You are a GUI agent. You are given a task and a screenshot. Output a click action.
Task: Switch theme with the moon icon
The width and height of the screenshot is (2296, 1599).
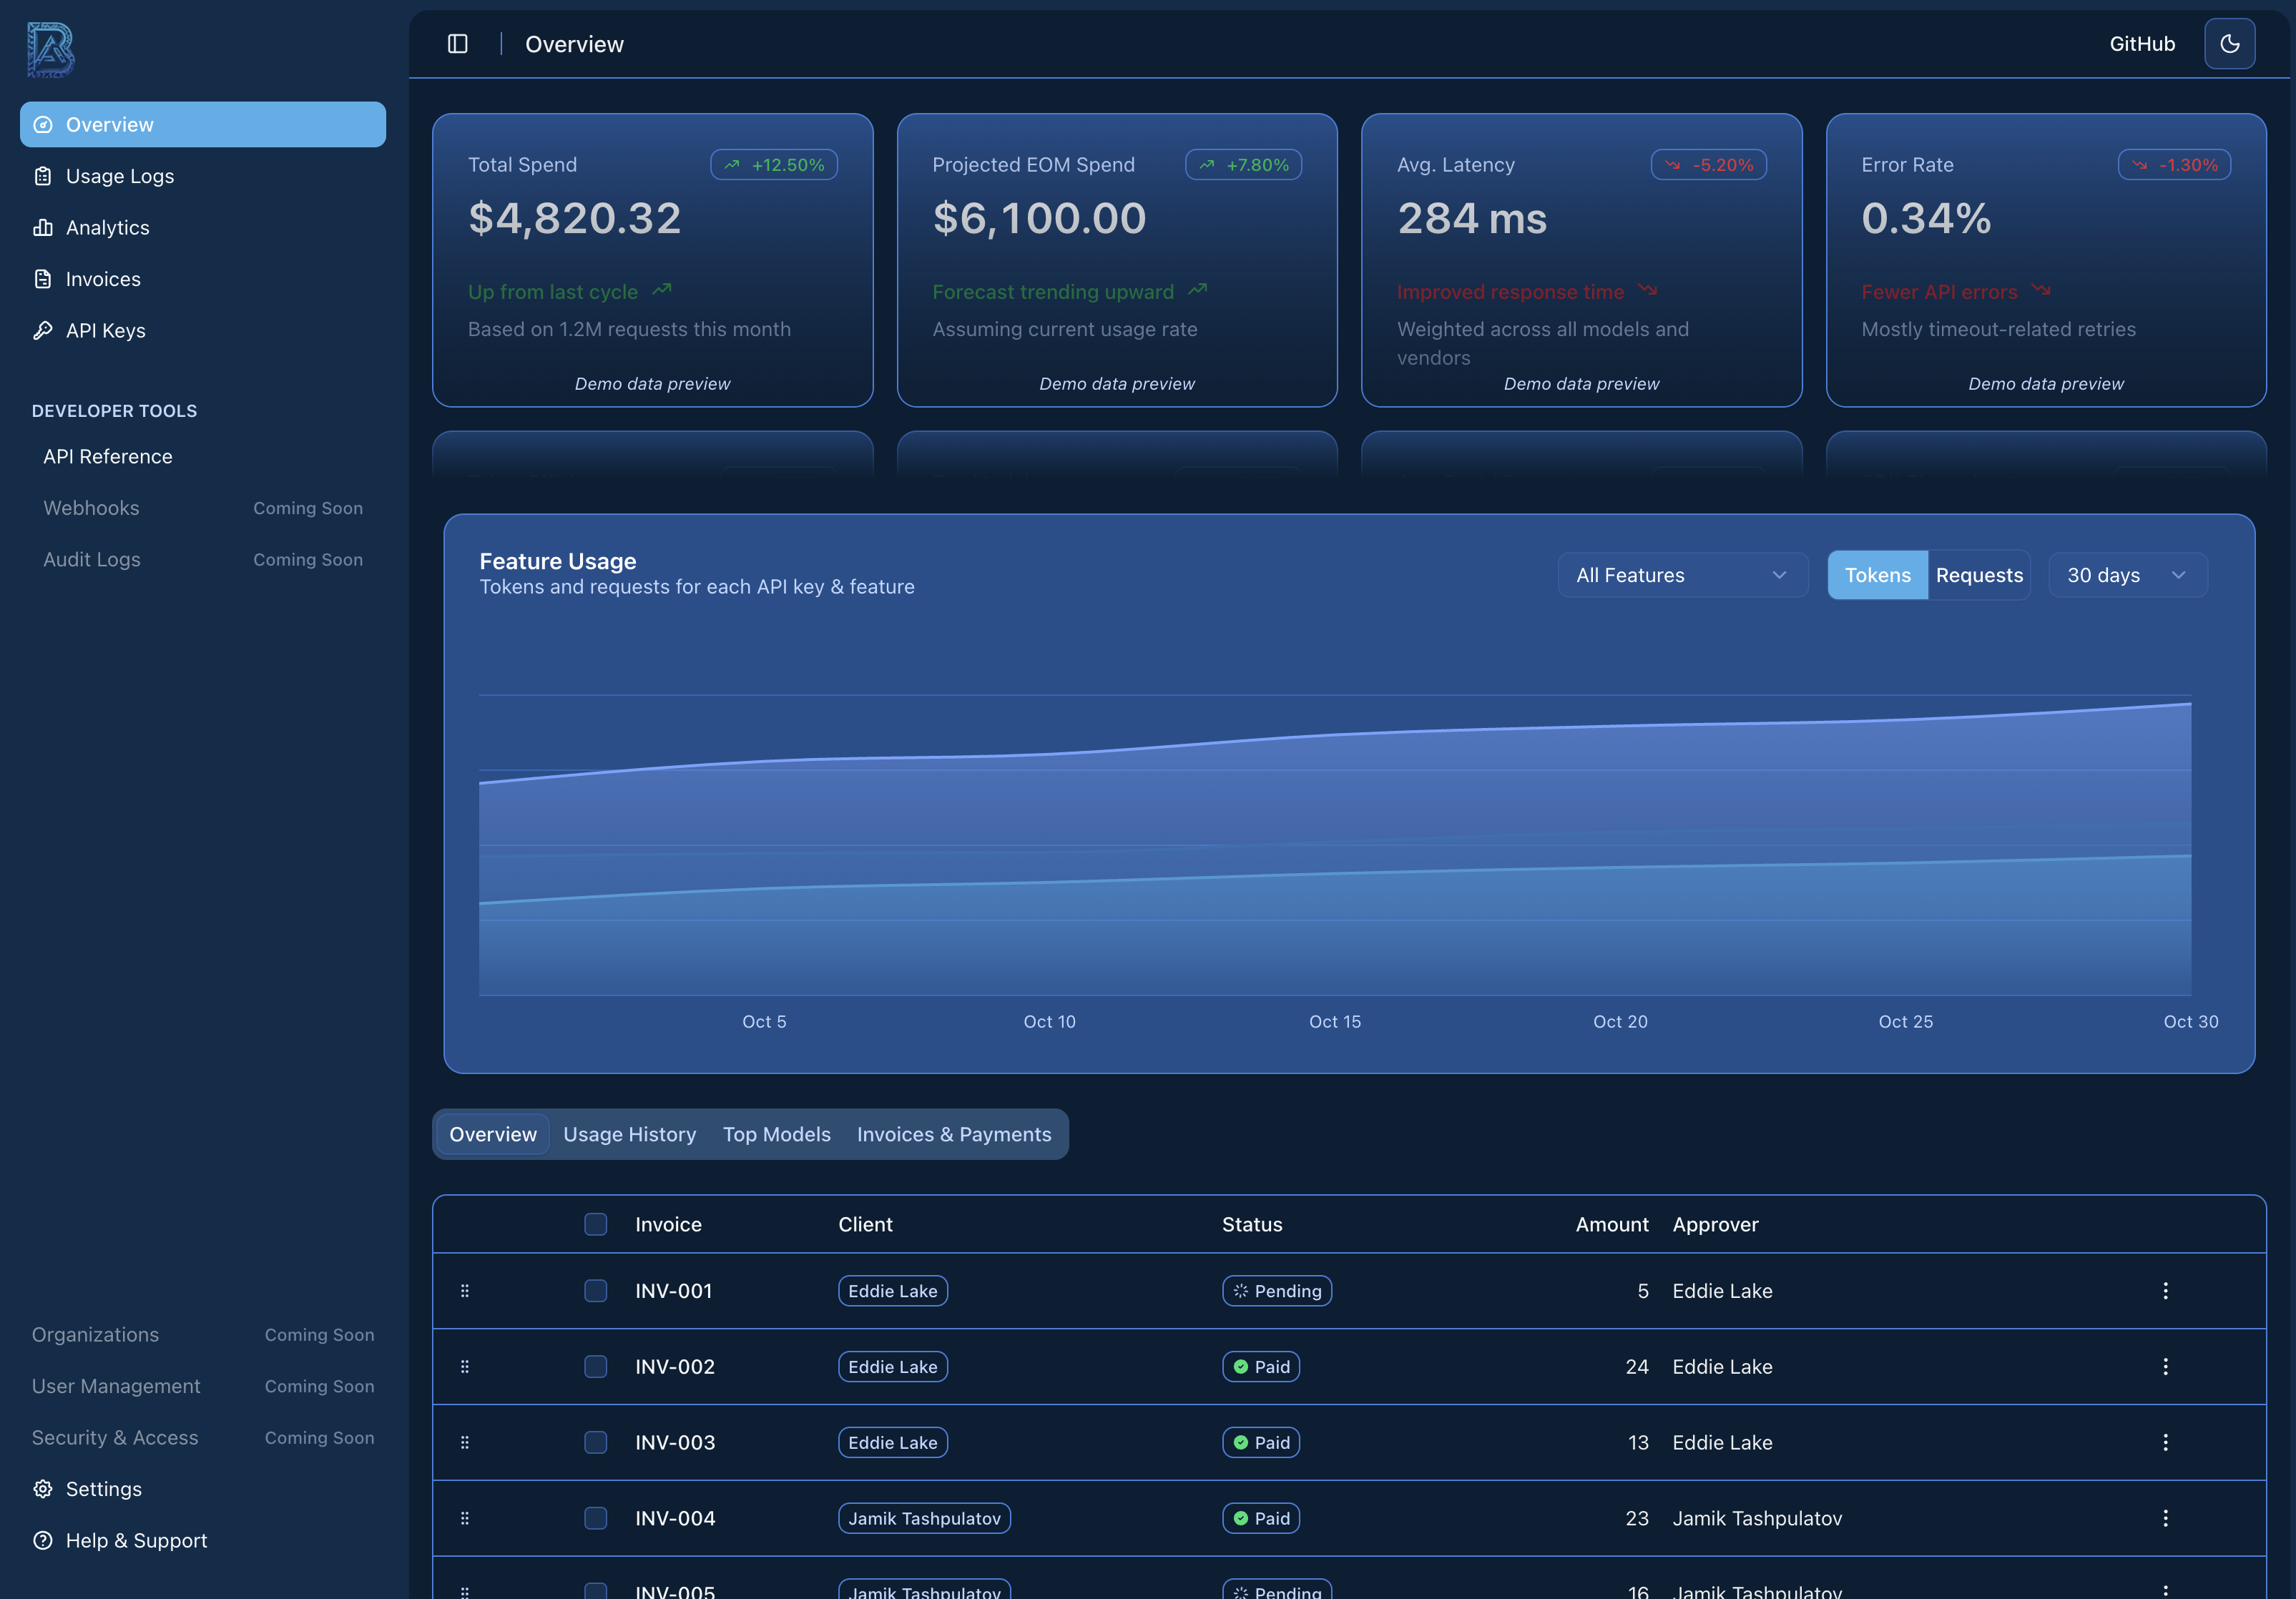click(x=2229, y=44)
